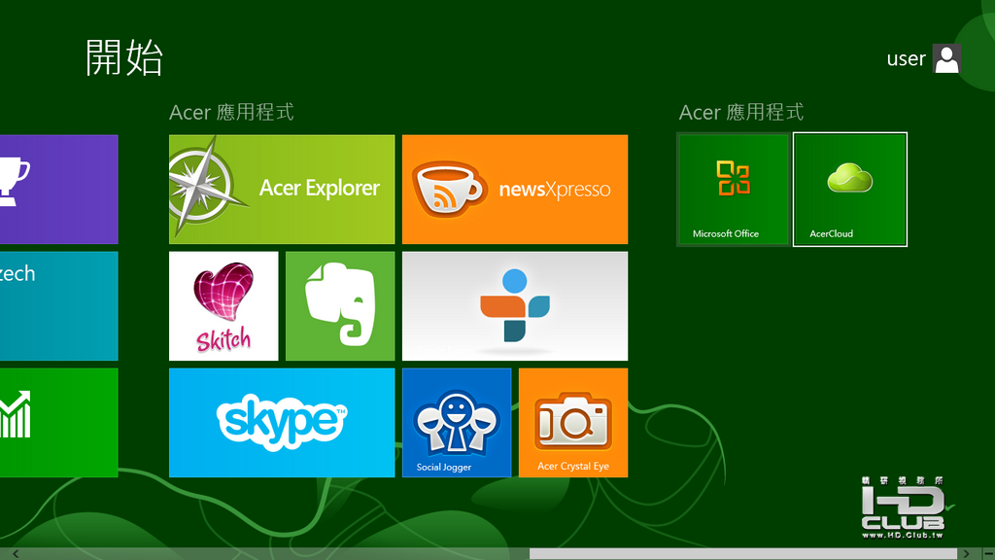Click the 'Acer 應用程式' heading above Acer Explorer
This screenshot has width=995, height=560.
[x=231, y=113]
